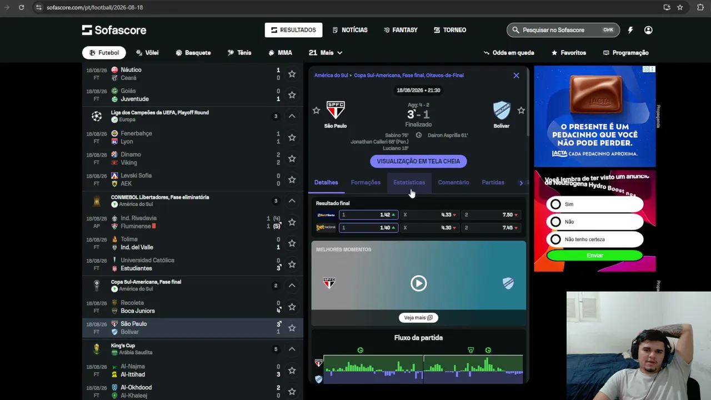711x400 pixels.
Task: Star the Fenerbahçe vs Lyon match
Action: tap(292, 137)
